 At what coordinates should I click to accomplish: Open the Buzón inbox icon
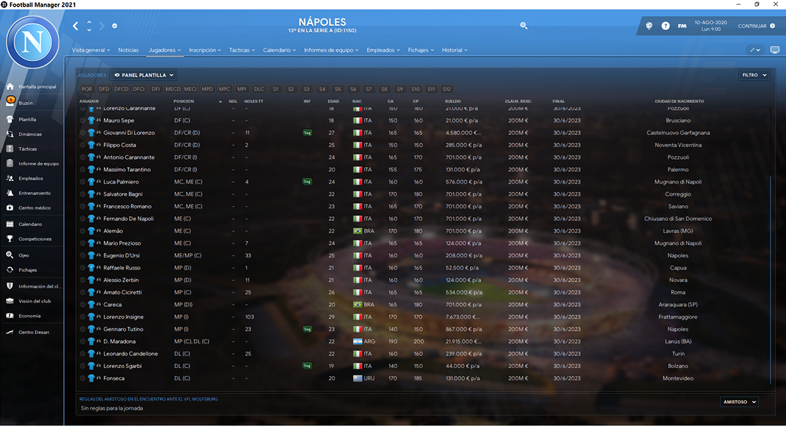(9, 102)
